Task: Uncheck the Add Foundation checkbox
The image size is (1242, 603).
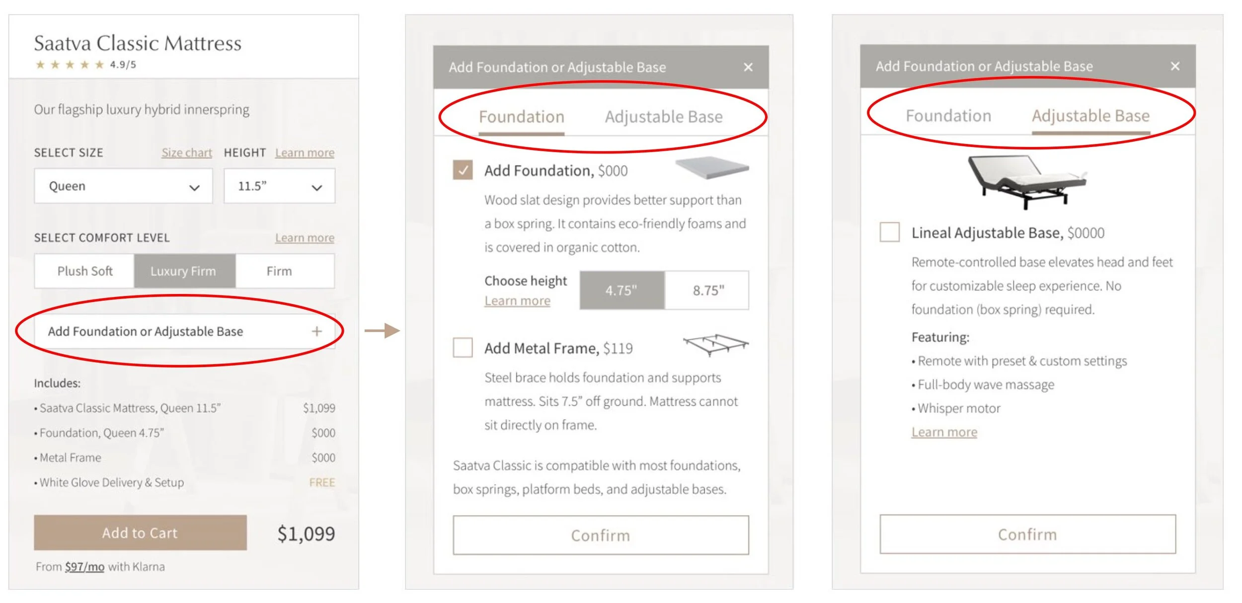Action: coord(463,170)
